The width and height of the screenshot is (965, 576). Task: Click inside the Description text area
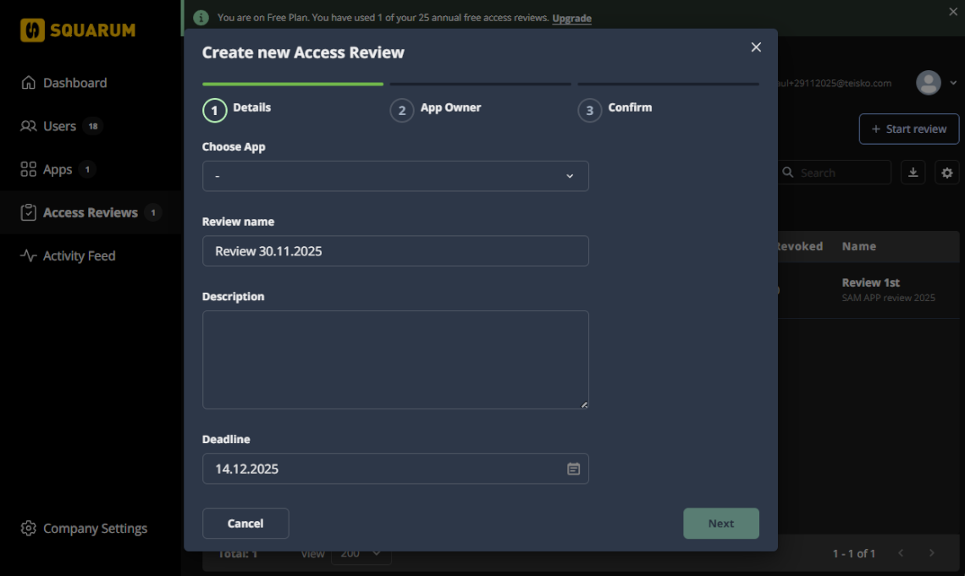pyautogui.click(x=395, y=359)
